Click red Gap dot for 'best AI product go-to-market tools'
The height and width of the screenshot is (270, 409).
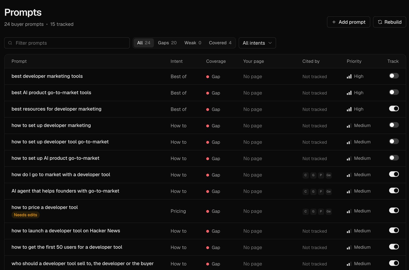(x=208, y=93)
